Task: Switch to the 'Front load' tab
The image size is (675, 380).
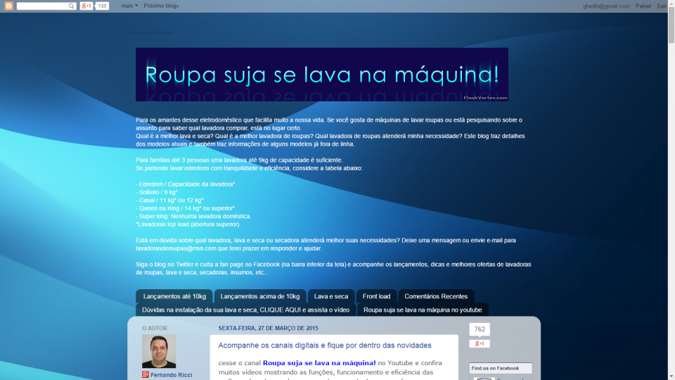Action: point(376,296)
